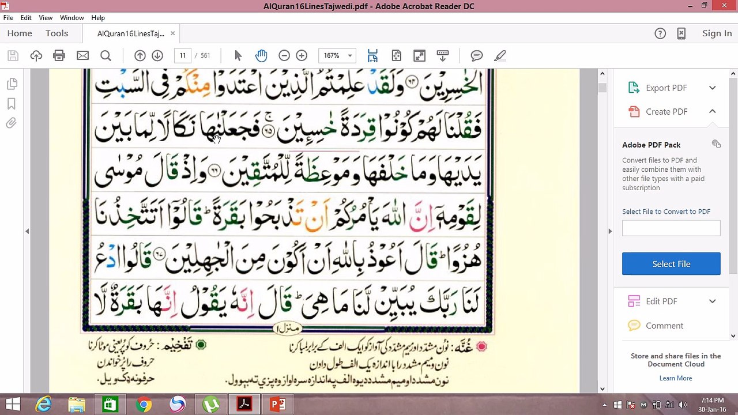Activate the Hand pan tool
Image resolution: width=738 pixels, height=415 pixels.
point(261,55)
